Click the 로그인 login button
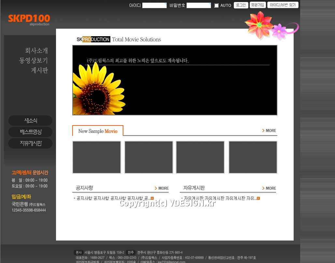The image size is (335, 263). (241, 5)
